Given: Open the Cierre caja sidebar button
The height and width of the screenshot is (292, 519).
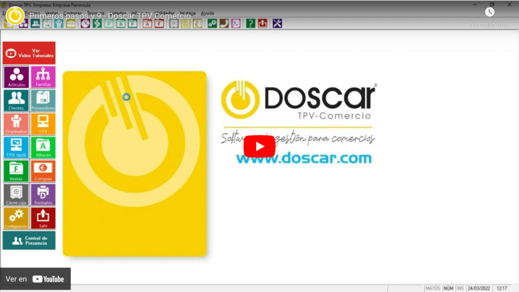Looking at the screenshot, I should [16, 195].
